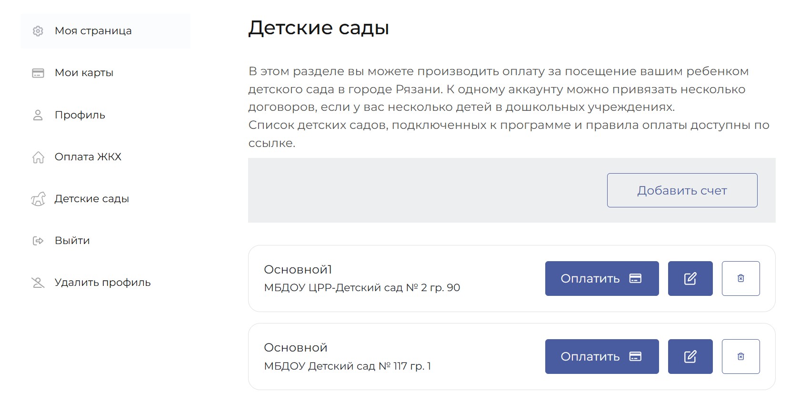The image size is (790, 411).
Task: Click the house icon beside Оплата ЖКХ
Action: pyautogui.click(x=38, y=157)
